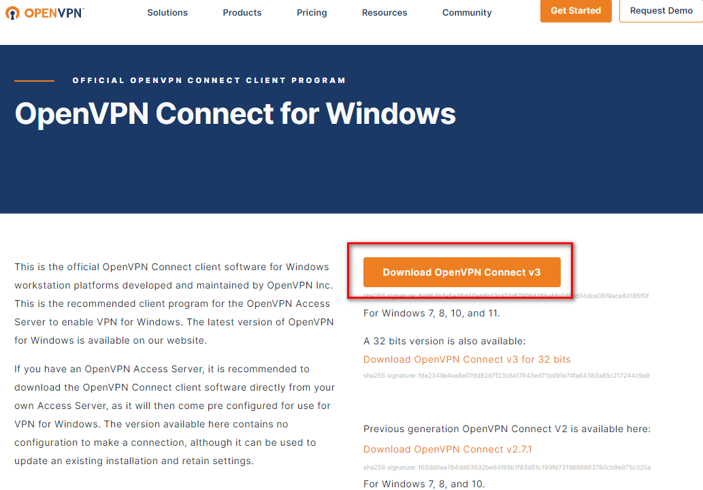Click the OpenVPN logo icon
Screen dimensions: 703x490
point(14,13)
